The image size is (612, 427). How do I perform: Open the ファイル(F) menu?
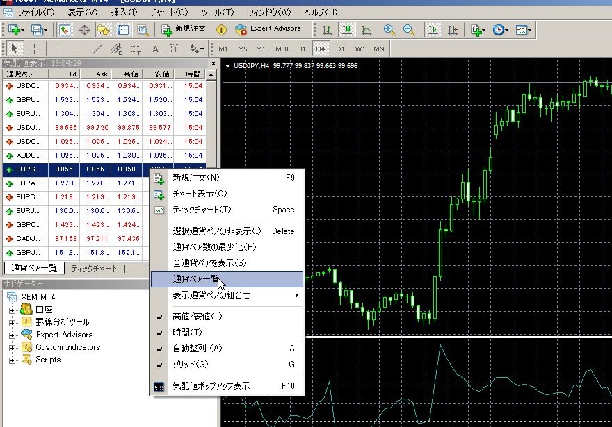pos(36,12)
